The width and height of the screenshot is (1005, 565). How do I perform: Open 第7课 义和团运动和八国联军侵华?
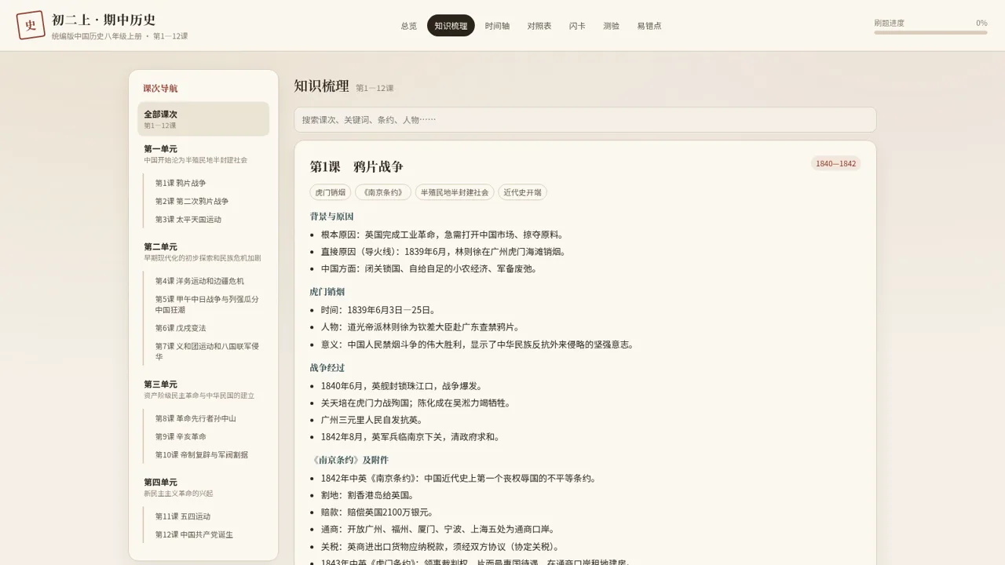(x=207, y=352)
